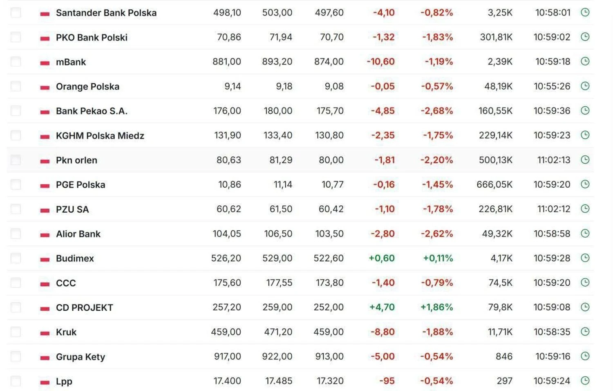Click the clock icon in mBank row
Image resolution: width=613 pixels, height=391 pixels.
tap(585, 61)
